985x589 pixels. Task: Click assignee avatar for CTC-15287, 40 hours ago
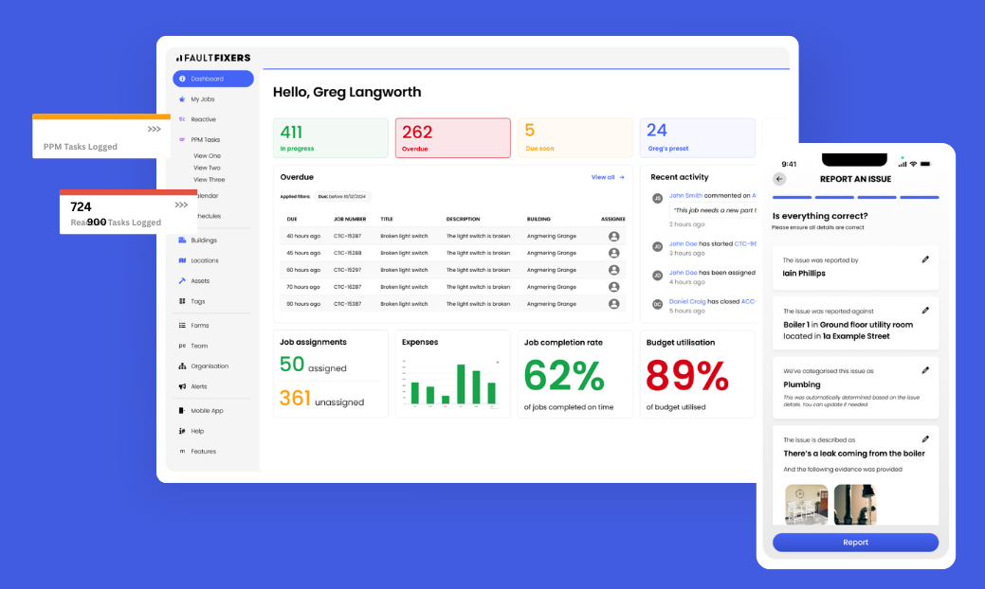[613, 237]
